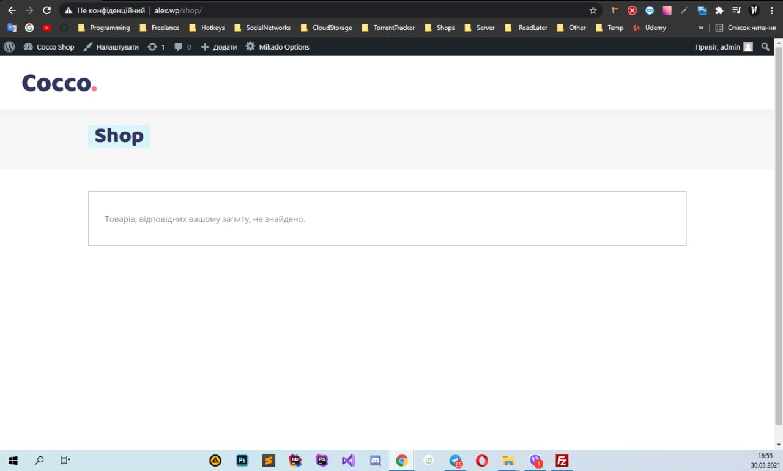Reload the page with the refresh icon
This screenshot has width=783, height=471.
click(x=46, y=10)
